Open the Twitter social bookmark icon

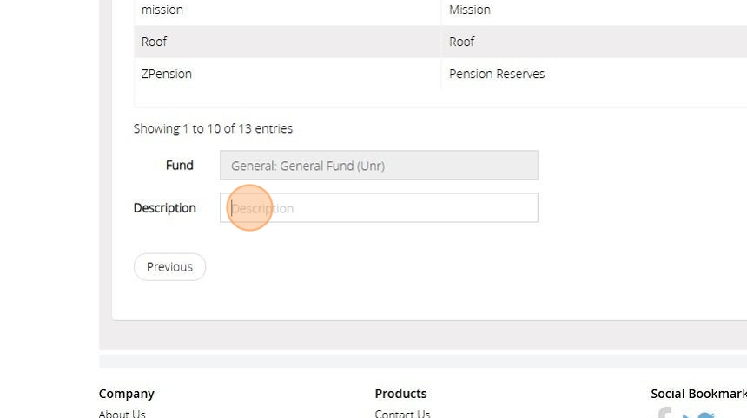click(x=704, y=415)
